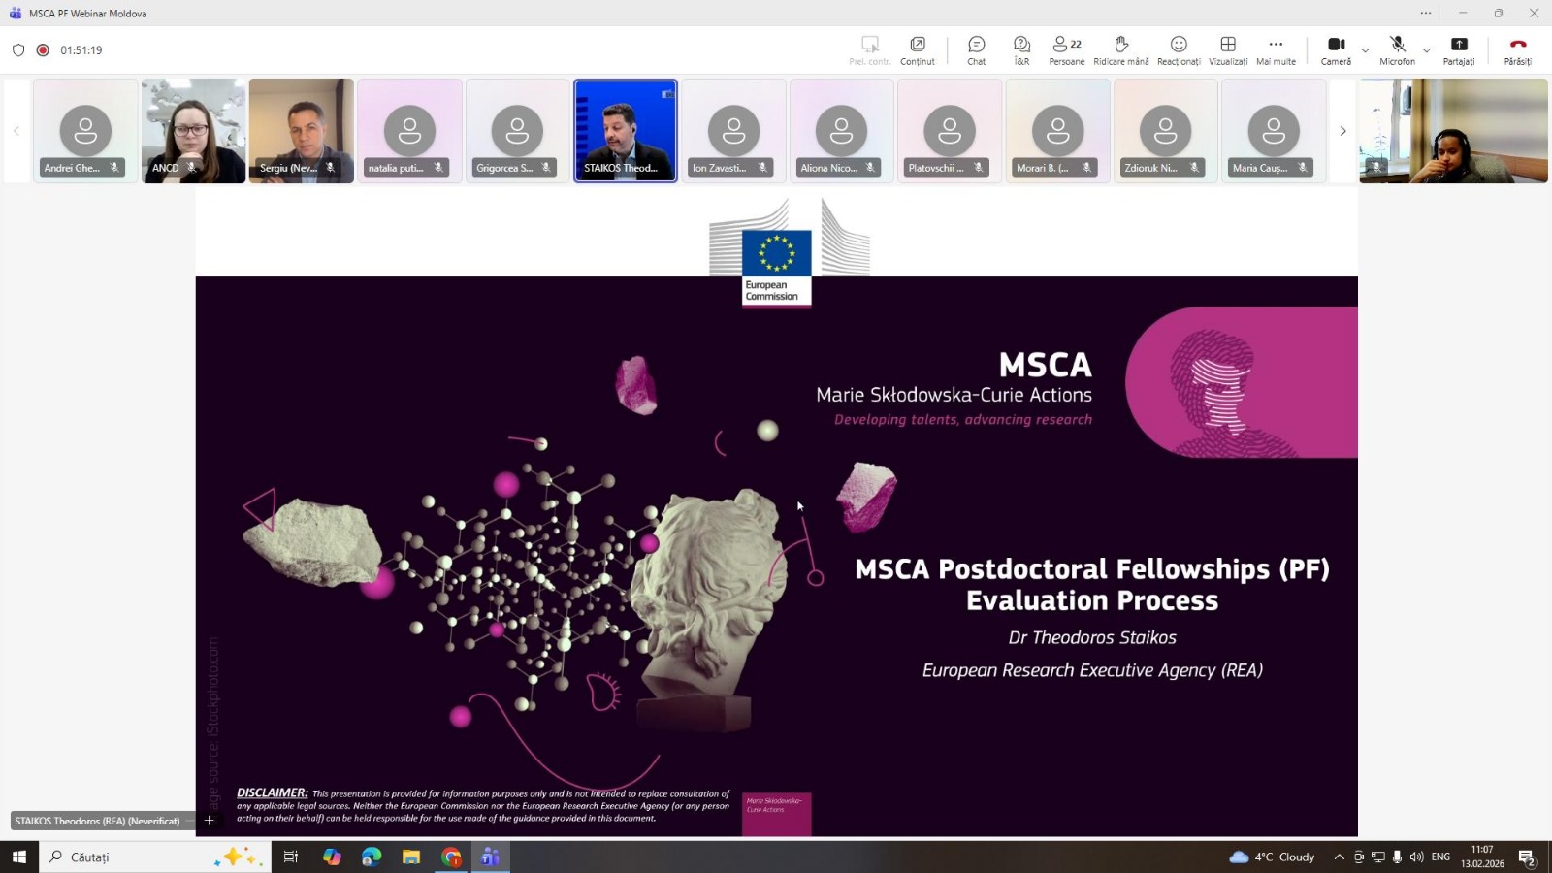The width and height of the screenshot is (1552, 873).
Task: Open the Conținut content button
Action: point(917,50)
